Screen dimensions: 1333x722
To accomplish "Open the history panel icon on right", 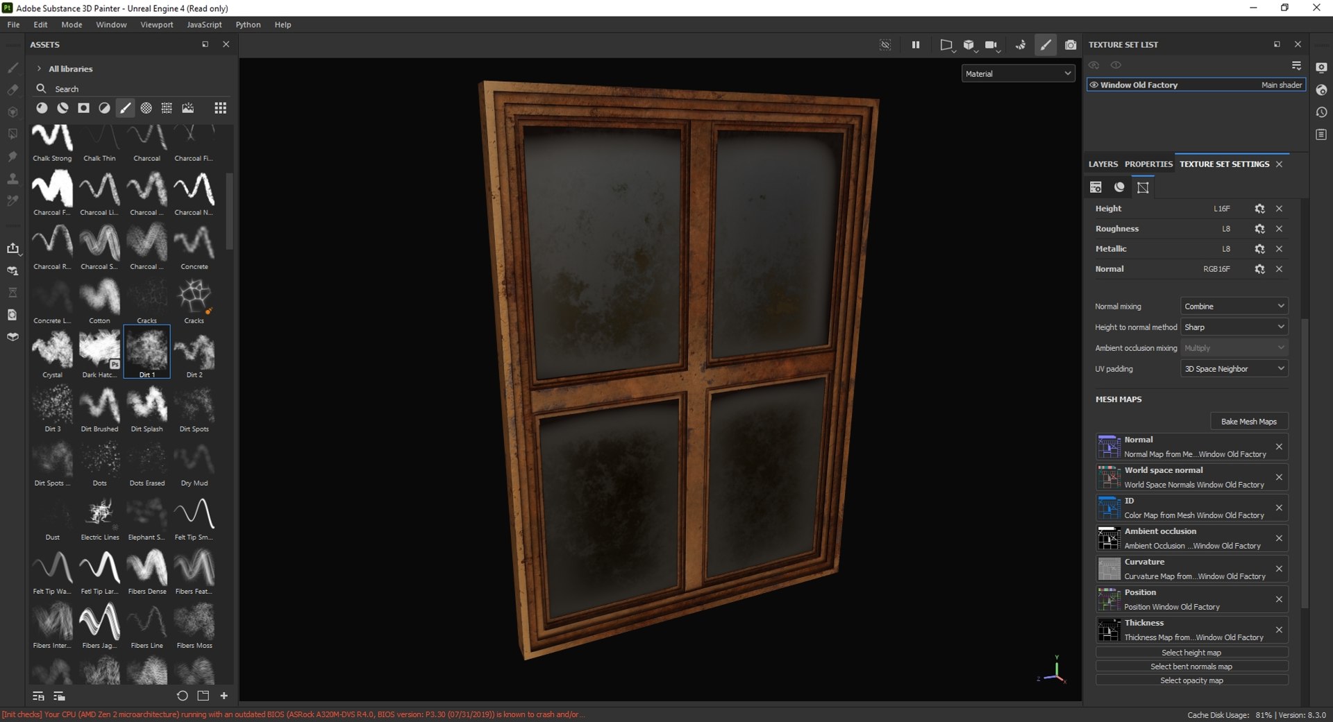I will (x=1321, y=112).
